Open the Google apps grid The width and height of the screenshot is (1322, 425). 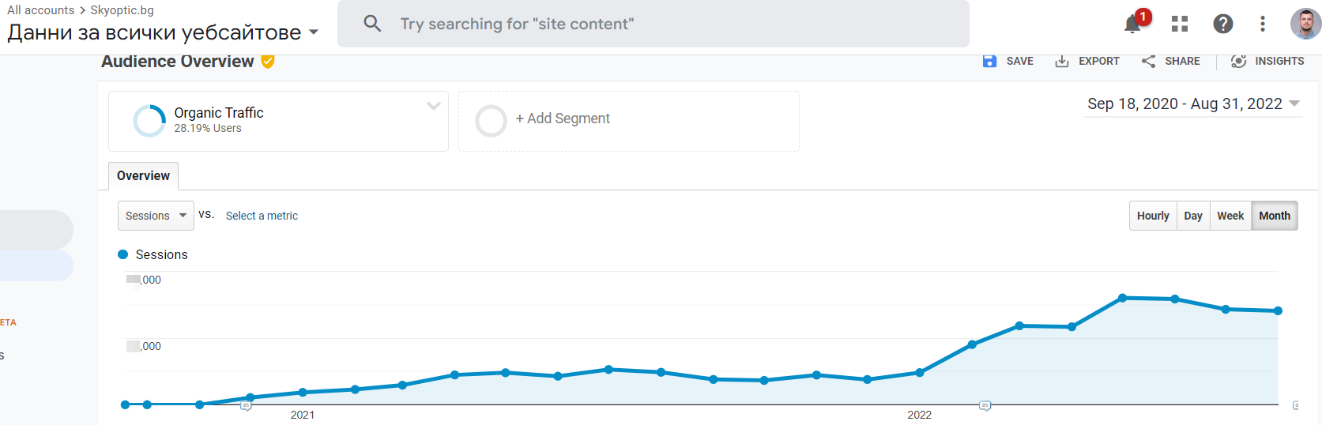point(1180,24)
